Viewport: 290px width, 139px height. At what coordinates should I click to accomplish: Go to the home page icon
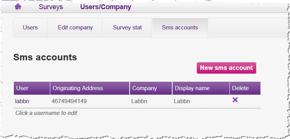[18, 7]
